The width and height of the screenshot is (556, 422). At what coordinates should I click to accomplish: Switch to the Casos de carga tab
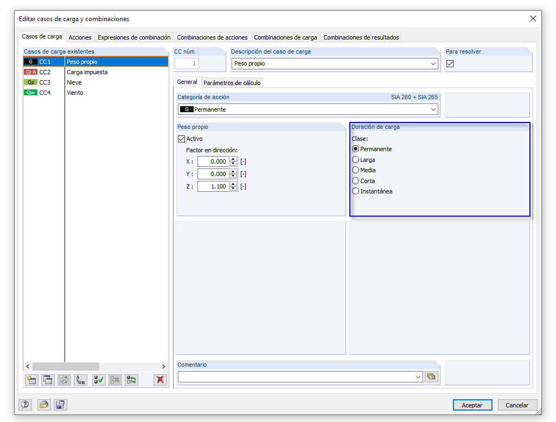click(42, 36)
